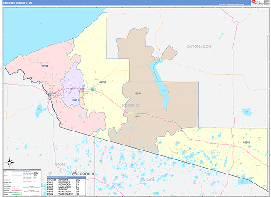Click the '2026 ZIP Code ColorCast Edition' subtitle
Image resolution: width=271 pixels, height=197 pixels.
(231, 4)
